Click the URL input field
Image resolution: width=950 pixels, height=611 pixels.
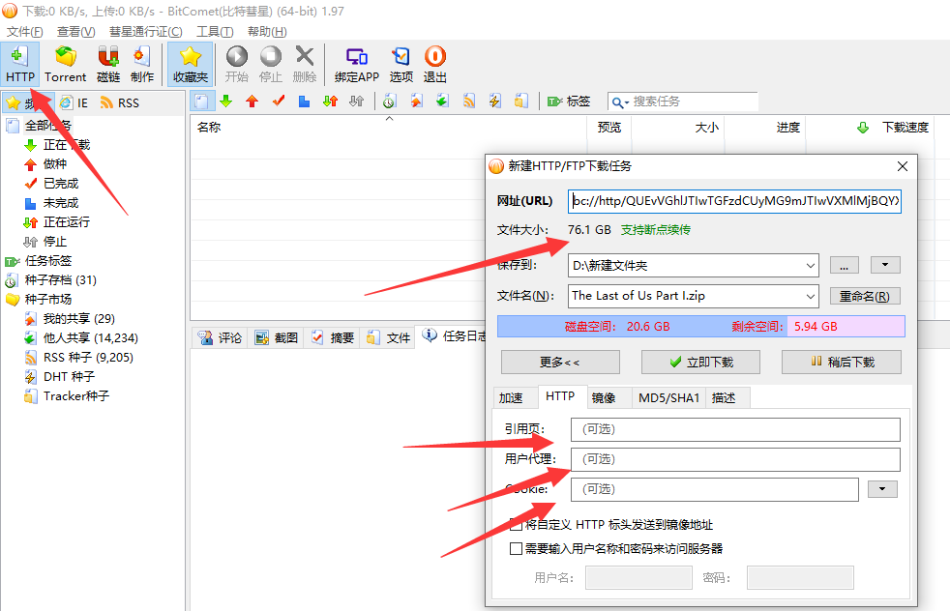click(734, 201)
